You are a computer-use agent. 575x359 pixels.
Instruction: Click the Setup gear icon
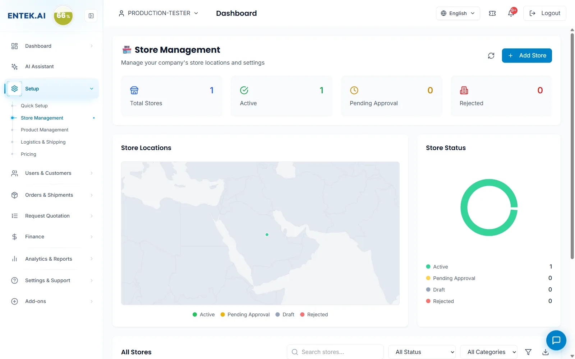pyautogui.click(x=14, y=89)
